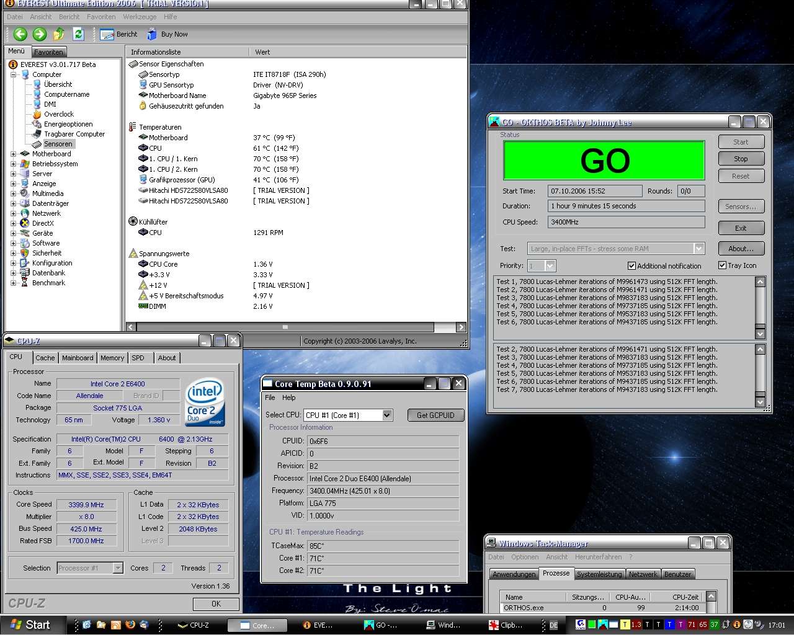Open the Select CPU dropdown in Core Temp
Image resolution: width=794 pixels, height=635 pixels.
tap(387, 415)
